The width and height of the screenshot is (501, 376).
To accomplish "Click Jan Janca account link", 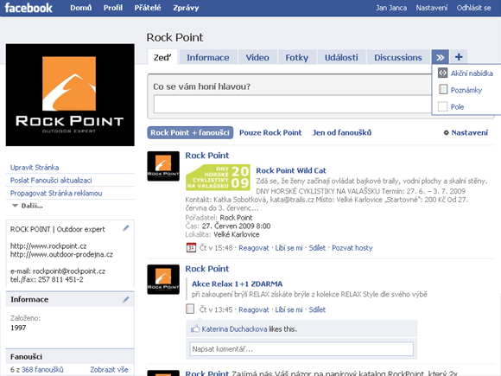I will (x=391, y=8).
